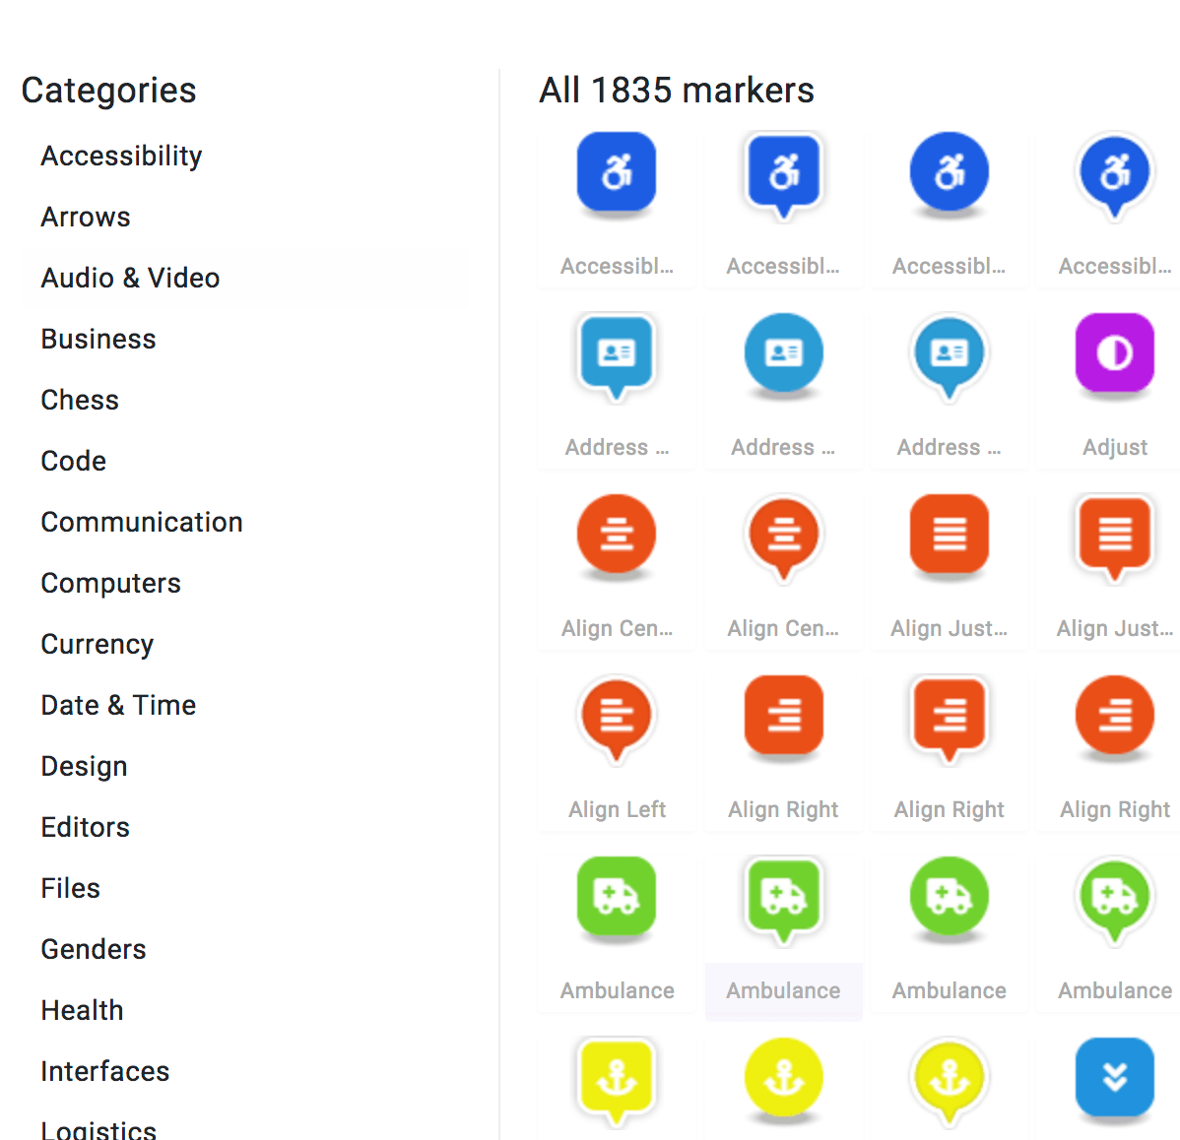Click the highlighted Ambulance label under pin marker
Viewport: 1180px width, 1140px height.
tap(783, 990)
